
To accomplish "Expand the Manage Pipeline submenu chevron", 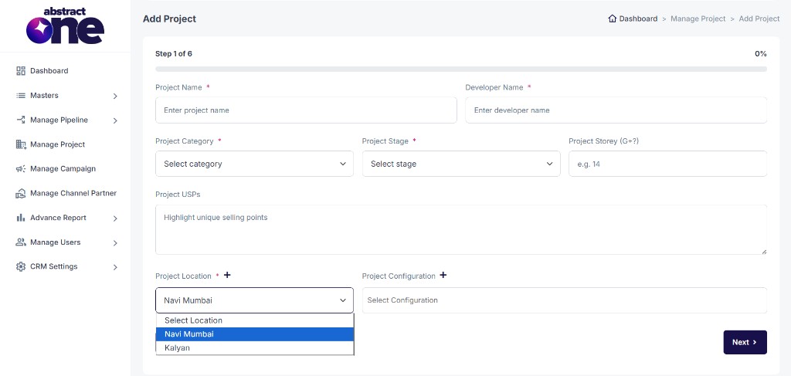I will point(115,120).
